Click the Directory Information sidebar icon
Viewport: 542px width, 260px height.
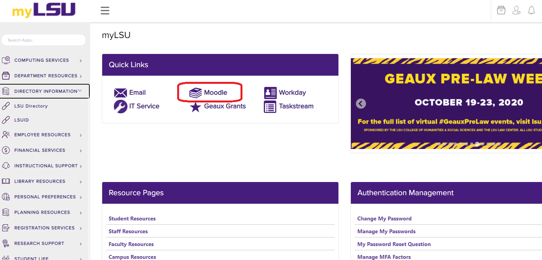pyautogui.click(x=6, y=91)
